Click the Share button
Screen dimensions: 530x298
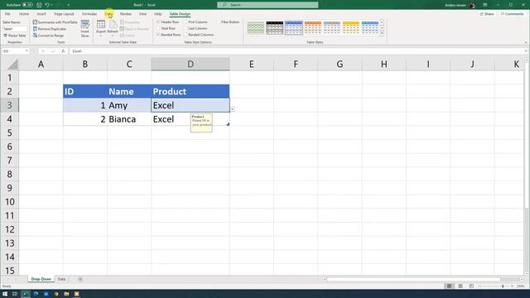(x=487, y=14)
